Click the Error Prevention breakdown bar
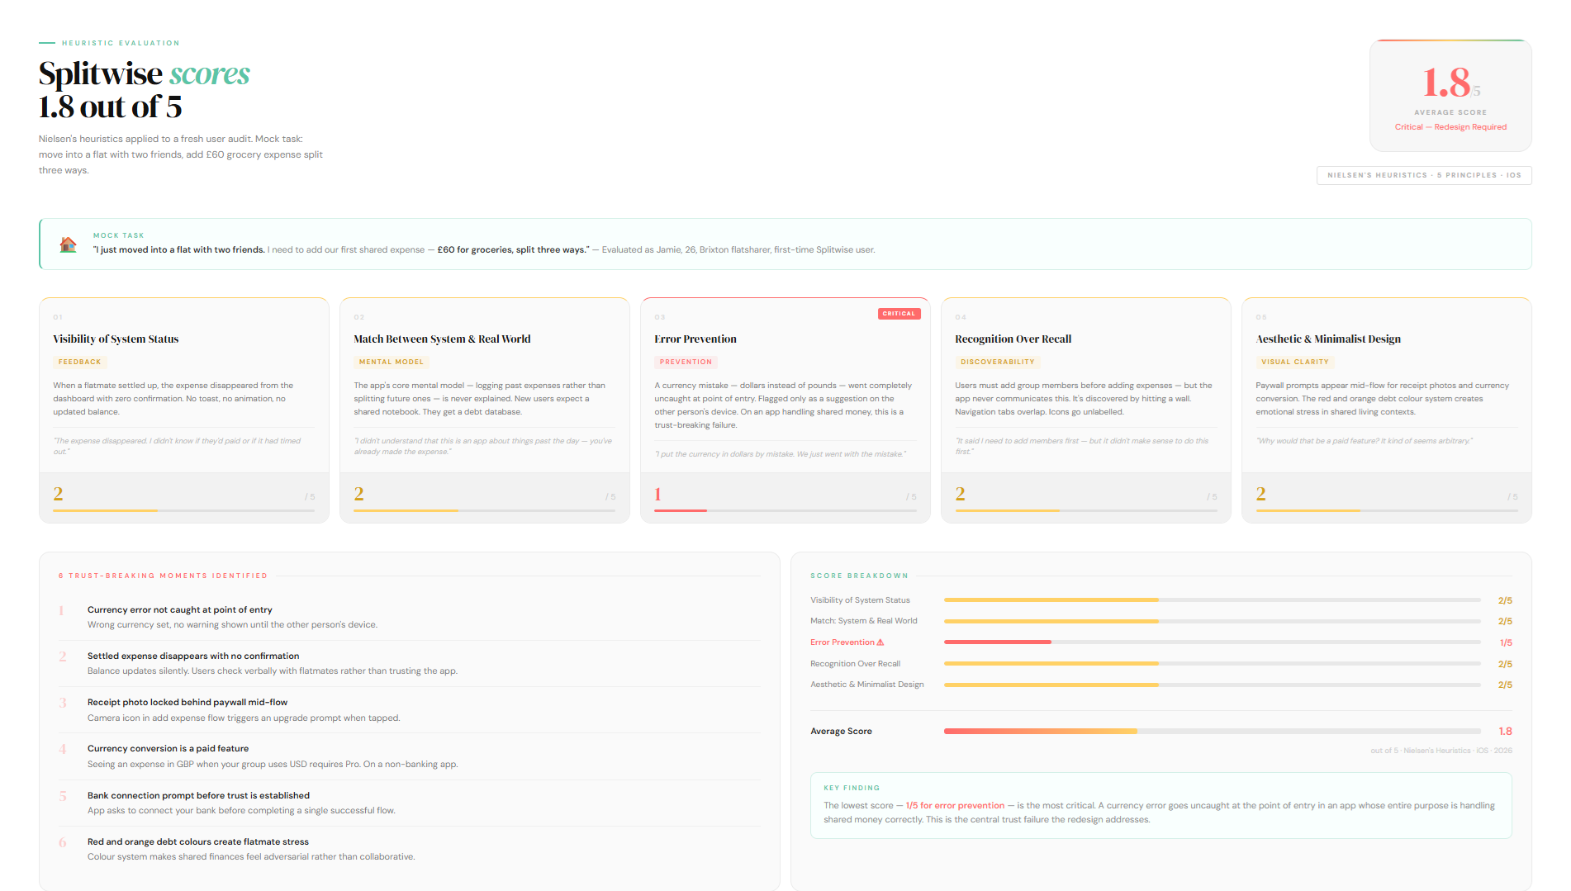This screenshot has width=1571, height=891. pyautogui.click(x=1212, y=642)
